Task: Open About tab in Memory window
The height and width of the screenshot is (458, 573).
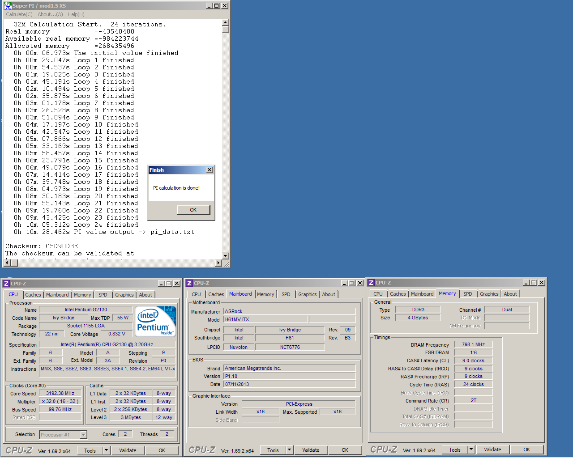Action: pos(510,294)
